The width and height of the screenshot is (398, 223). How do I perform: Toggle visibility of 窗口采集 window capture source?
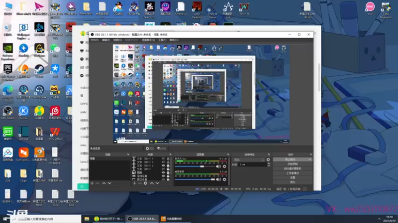coord(163,179)
